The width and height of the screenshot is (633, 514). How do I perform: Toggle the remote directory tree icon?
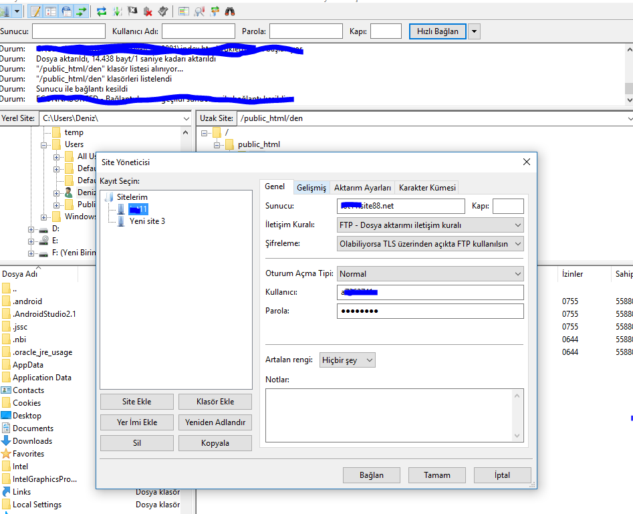coord(66,11)
